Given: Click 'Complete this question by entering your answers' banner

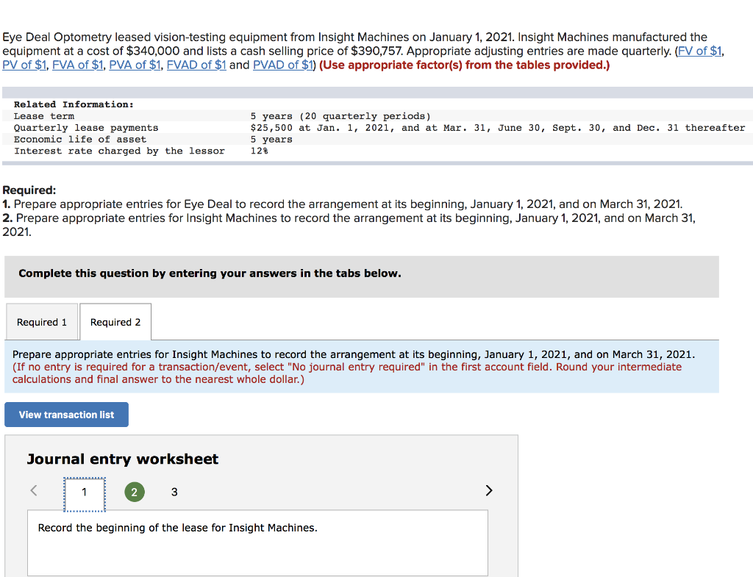Looking at the screenshot, I should click(362, 276).
